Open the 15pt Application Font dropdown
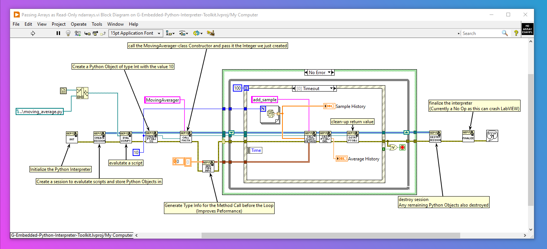Image resolution: width=547 pixels, height=249 pixels. (136, 33)
